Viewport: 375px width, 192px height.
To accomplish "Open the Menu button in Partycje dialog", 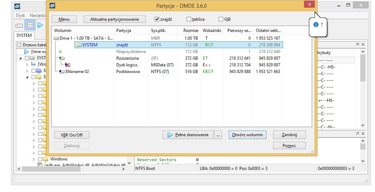I will (64, 19).
